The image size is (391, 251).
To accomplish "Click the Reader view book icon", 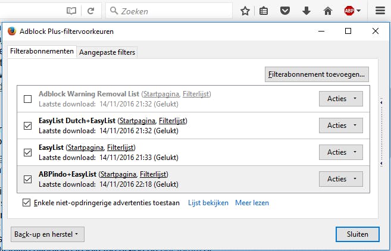I will point(71,11).
